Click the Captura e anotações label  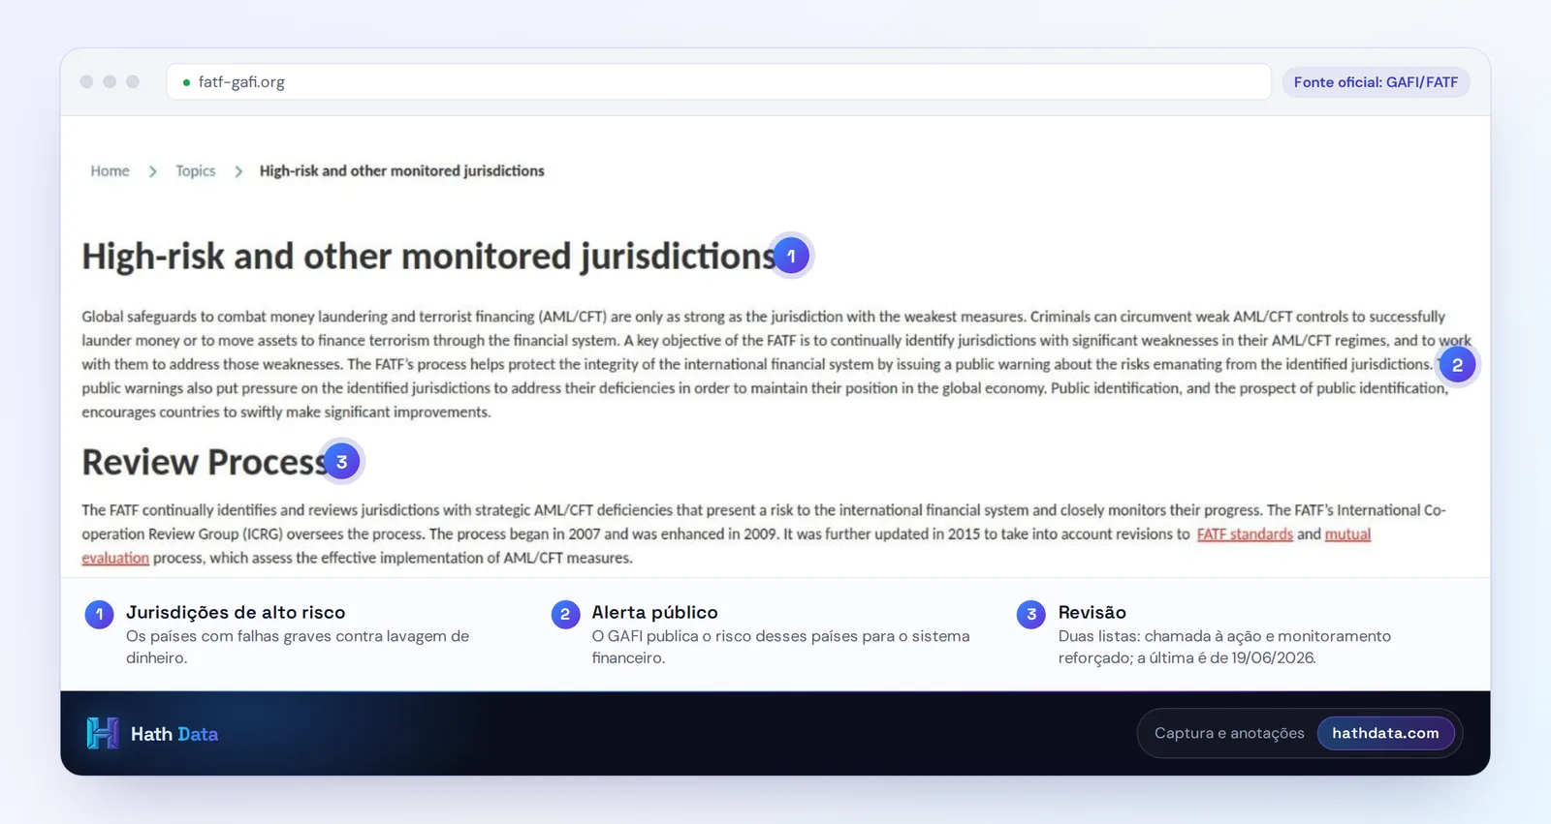[1229, 733]
